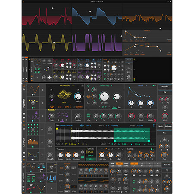This screenshot has width=194, height=194.
Task: Click the Sampler 2.64 kHz cutoff knob
Action: coord(102,155)
